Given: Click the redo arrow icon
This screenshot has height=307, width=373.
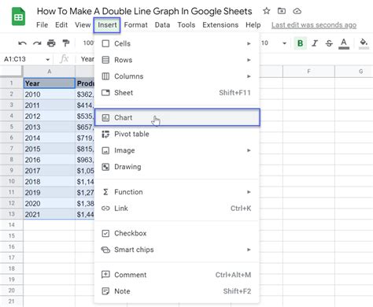Looking at the screenshot, I should click(x=37, y=43).
